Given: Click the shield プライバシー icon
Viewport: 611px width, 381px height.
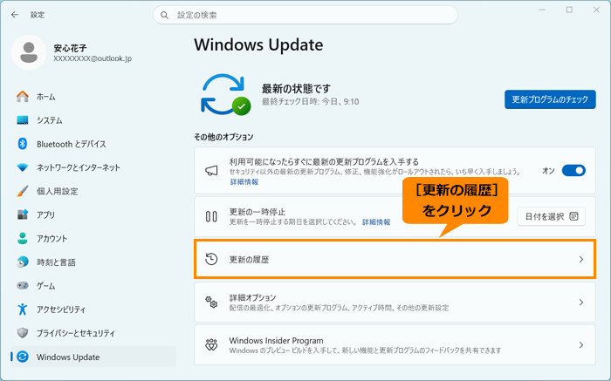Looking at the screenshot, I should click(x=23, y=333).
